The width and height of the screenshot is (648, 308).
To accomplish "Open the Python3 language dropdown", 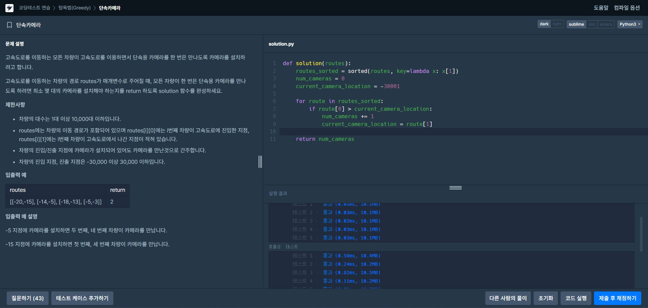I will pyautogui.click(x=630, y=24).
